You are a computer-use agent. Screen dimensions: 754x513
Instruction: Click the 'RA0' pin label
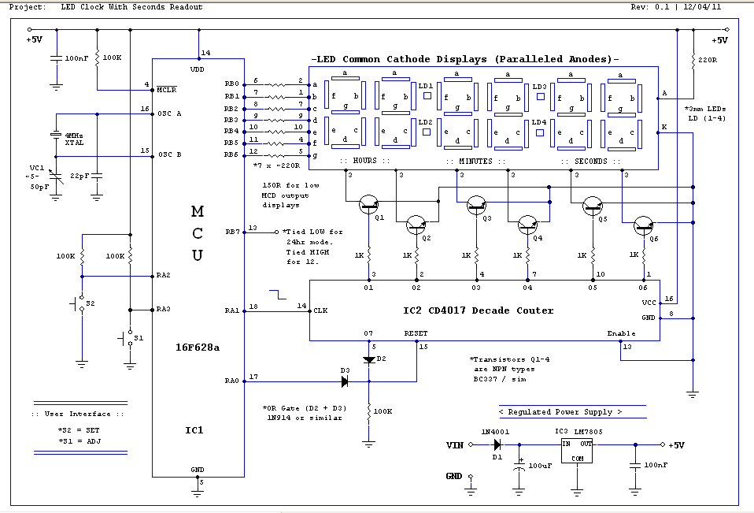pos(231,381)
